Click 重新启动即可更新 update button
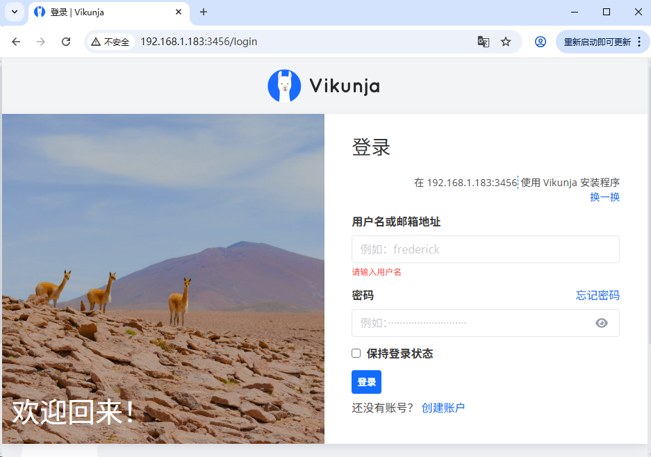Screen dimensions: 651x457 597,42
